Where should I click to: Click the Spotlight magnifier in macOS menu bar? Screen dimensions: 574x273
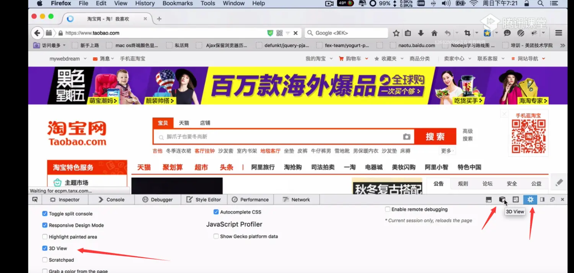pos(540,3)
